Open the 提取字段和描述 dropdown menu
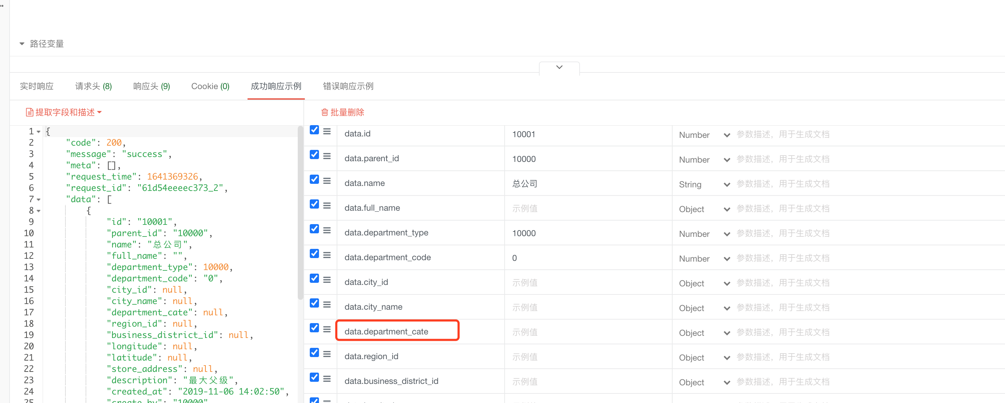Image resolution: width=1005 pixels, height=403 pixels. tap(64, 112)
